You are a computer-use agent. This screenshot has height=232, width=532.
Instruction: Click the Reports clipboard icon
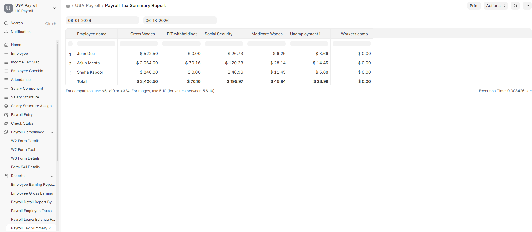(x=6, y=176)
